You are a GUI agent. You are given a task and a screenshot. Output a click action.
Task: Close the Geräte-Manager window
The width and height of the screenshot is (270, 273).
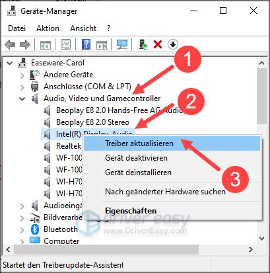tap(253, 11)
